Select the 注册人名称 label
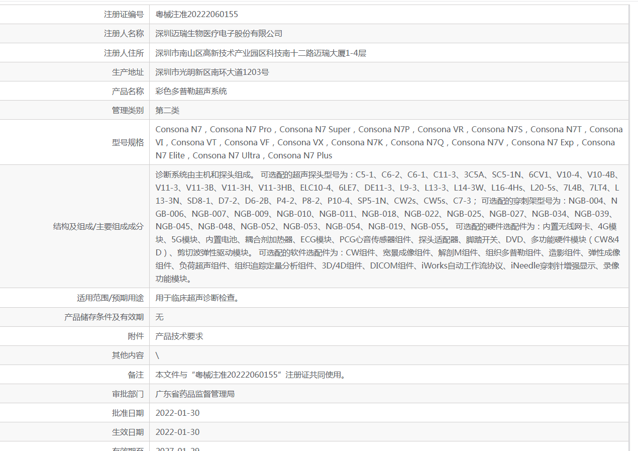This screenshot has height=451, width=638. [124, 34]
